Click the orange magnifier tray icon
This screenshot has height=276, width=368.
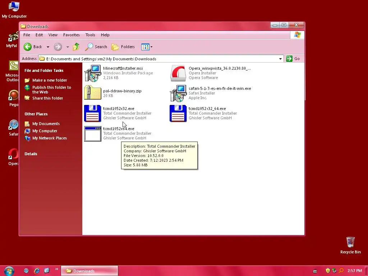click(341, 271)
